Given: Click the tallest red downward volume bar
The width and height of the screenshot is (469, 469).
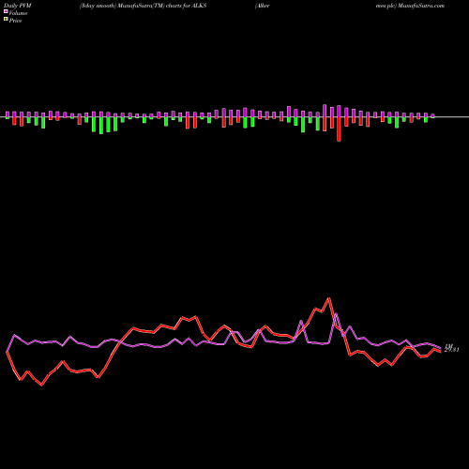Looking at the screenshot, I should [339, 129].
